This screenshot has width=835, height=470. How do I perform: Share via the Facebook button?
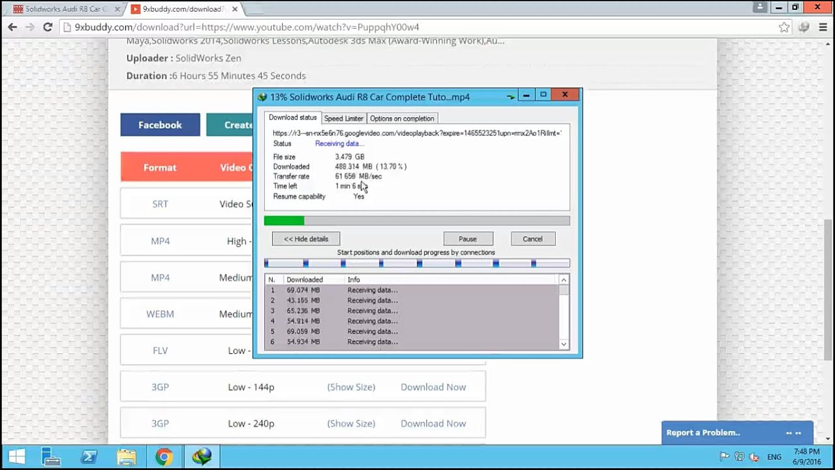click(160, 125)
